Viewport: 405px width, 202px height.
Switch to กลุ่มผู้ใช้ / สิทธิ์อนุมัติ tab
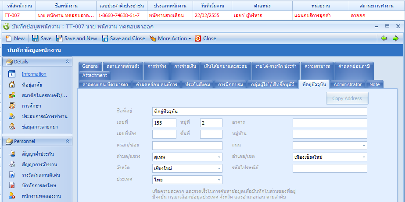272,84
